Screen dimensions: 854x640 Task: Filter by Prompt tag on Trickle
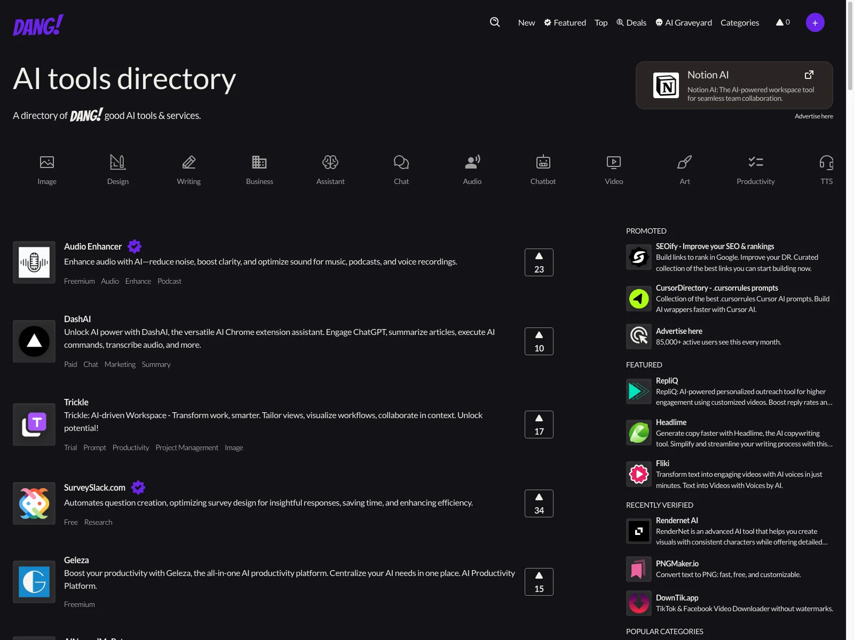pyautogui.click(x=94, y=447)
